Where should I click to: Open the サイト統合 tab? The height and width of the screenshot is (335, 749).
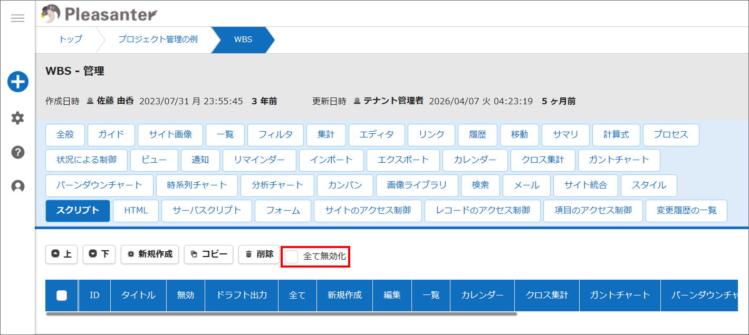[x=585, y=185]
